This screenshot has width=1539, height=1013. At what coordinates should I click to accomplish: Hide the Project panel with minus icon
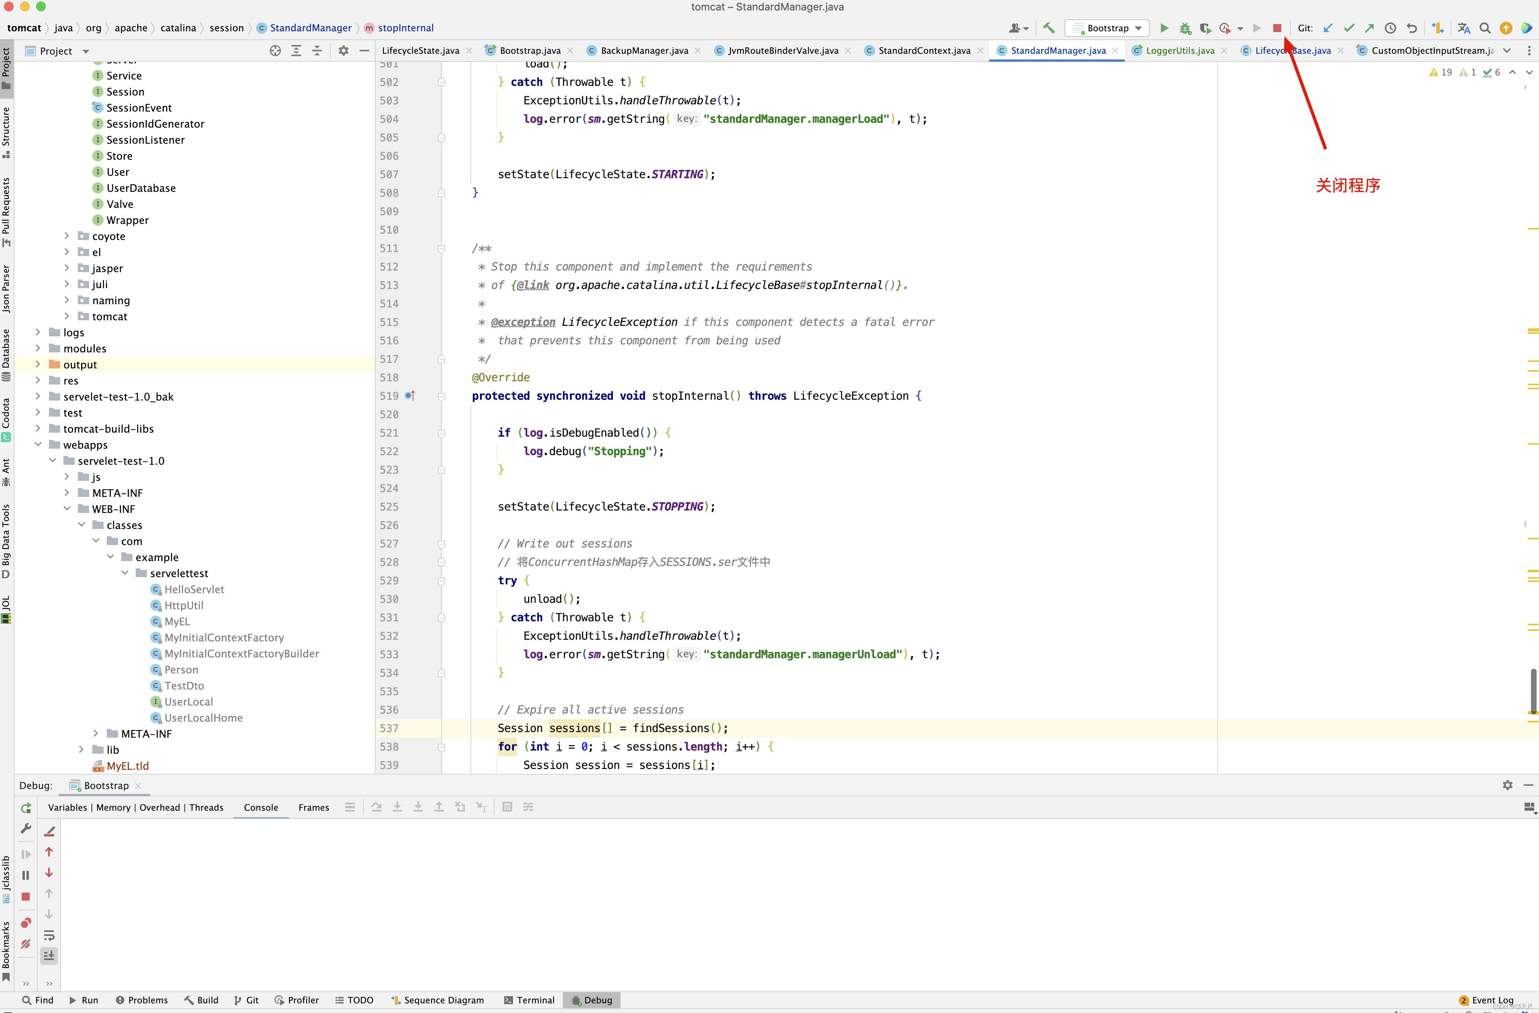pyautogui.click(x=364, y=51)
